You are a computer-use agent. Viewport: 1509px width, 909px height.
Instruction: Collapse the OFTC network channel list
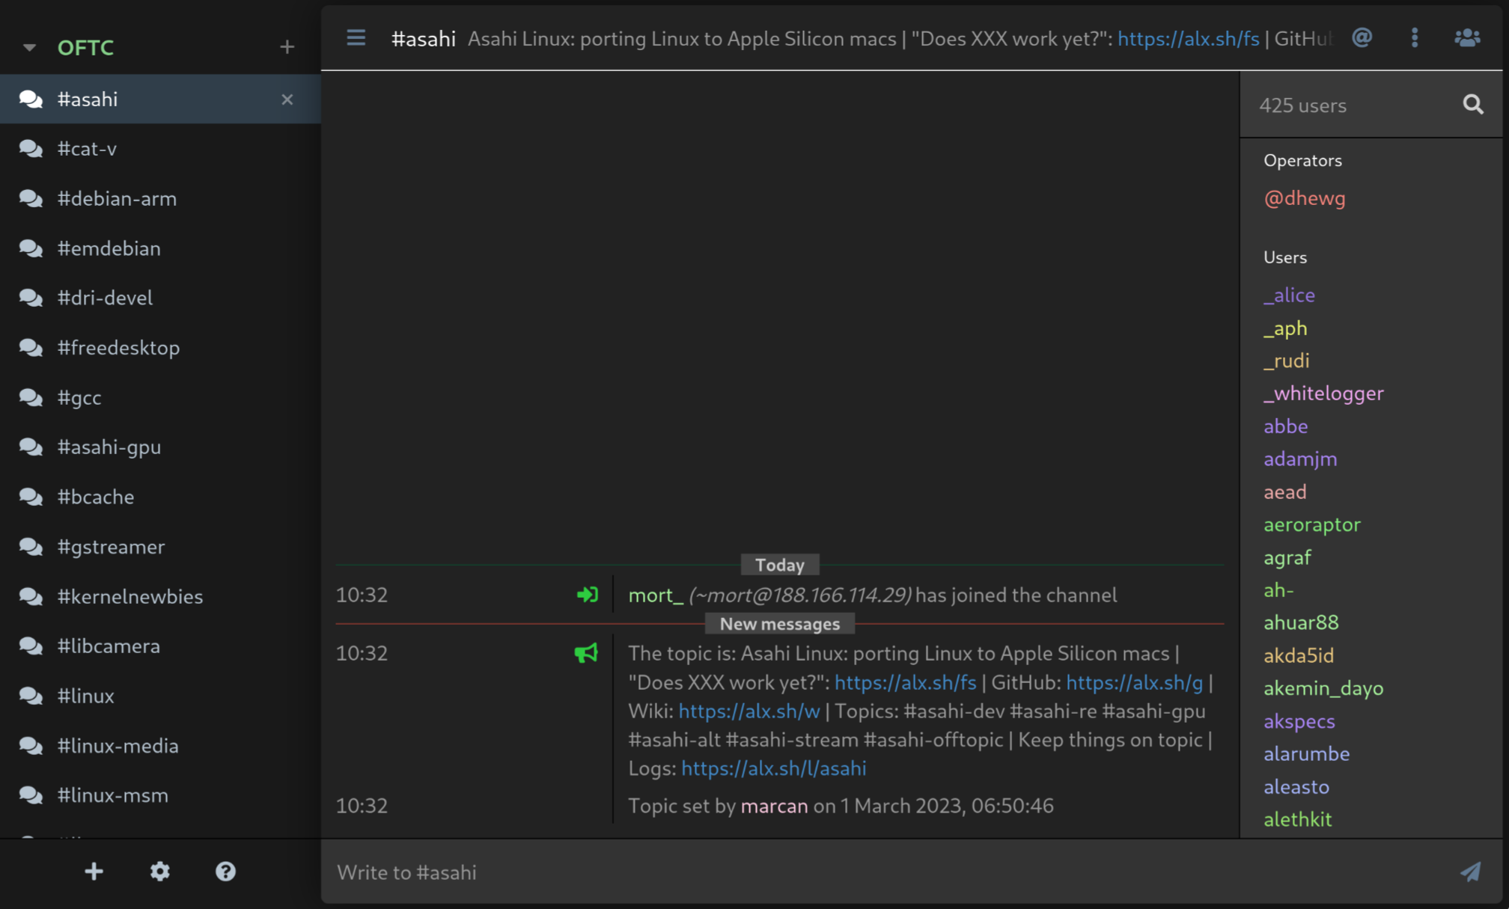click(x=29, y=47)
